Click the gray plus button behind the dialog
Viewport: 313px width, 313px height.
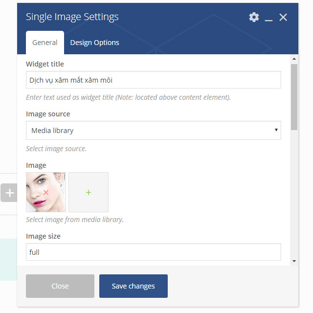click(9, 193)
